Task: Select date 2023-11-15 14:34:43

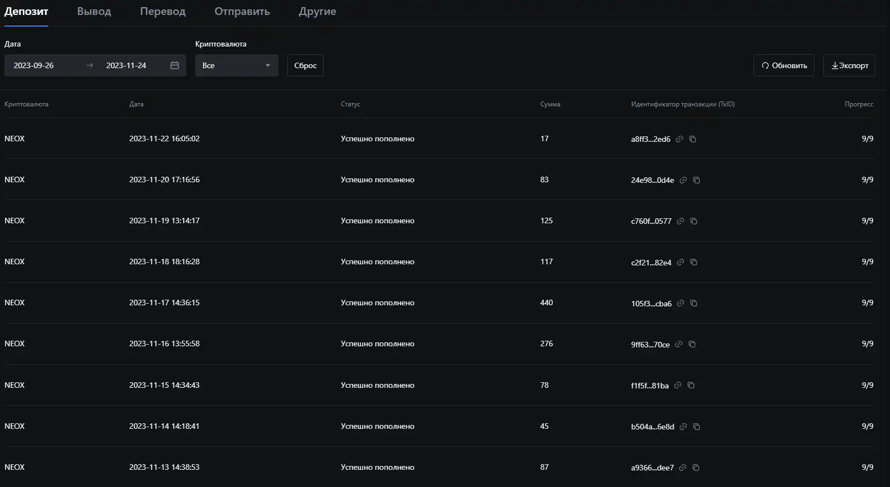Action: pyautogui.click(x=164, y=385)
